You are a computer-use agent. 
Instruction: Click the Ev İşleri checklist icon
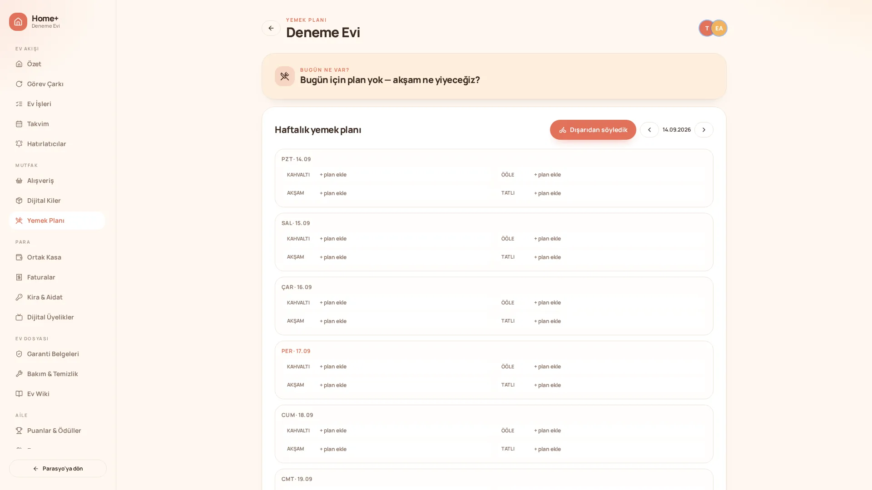coord(19,104)
